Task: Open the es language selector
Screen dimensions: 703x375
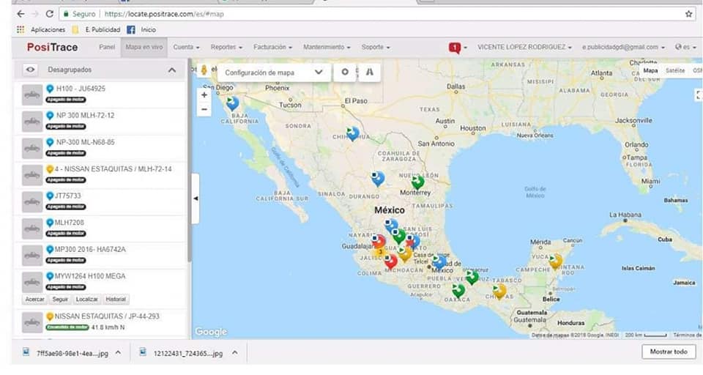Action: (685, 47)
